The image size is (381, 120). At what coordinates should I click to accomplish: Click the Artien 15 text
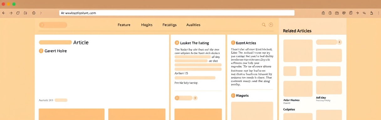(x=181, y=73)
